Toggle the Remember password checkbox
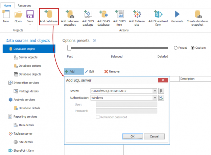Viewport: 211px width, 155px height. 98,117
